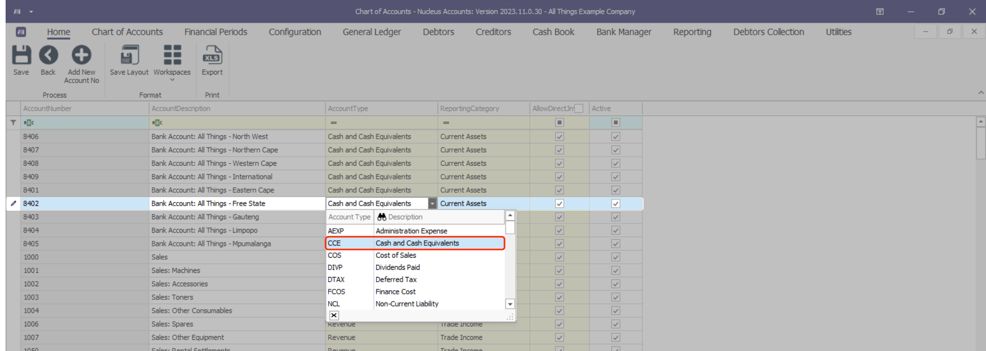The image size is (986, 351).
Task: Change the ReportingCategory filter operator
Action: pyautogui.click(x=446, y=122)
